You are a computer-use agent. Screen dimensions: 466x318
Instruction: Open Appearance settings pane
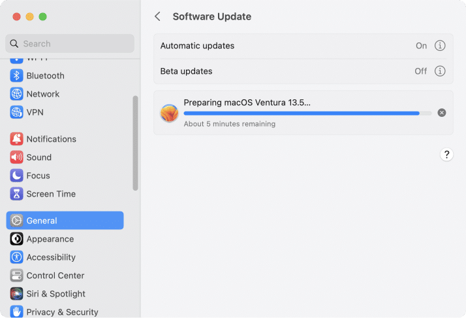[50, 239]
